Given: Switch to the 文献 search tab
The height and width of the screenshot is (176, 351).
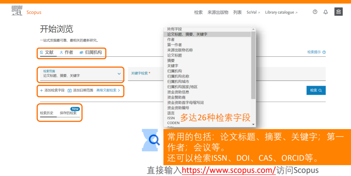Looking at the screenshot, I should click(x=47, y=53).
